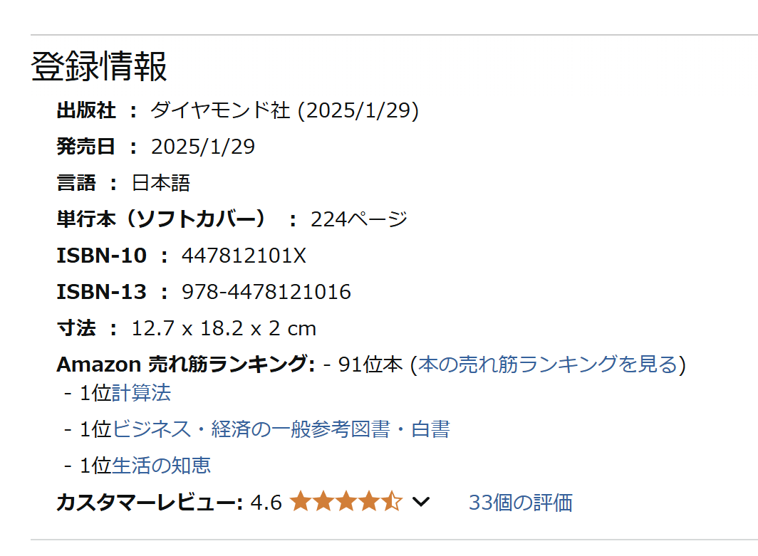The width and height of the screenshot is (758, 556).
Task: Click the 単行本（ソフトカバー） format label
Action: [x=161, y=219]
